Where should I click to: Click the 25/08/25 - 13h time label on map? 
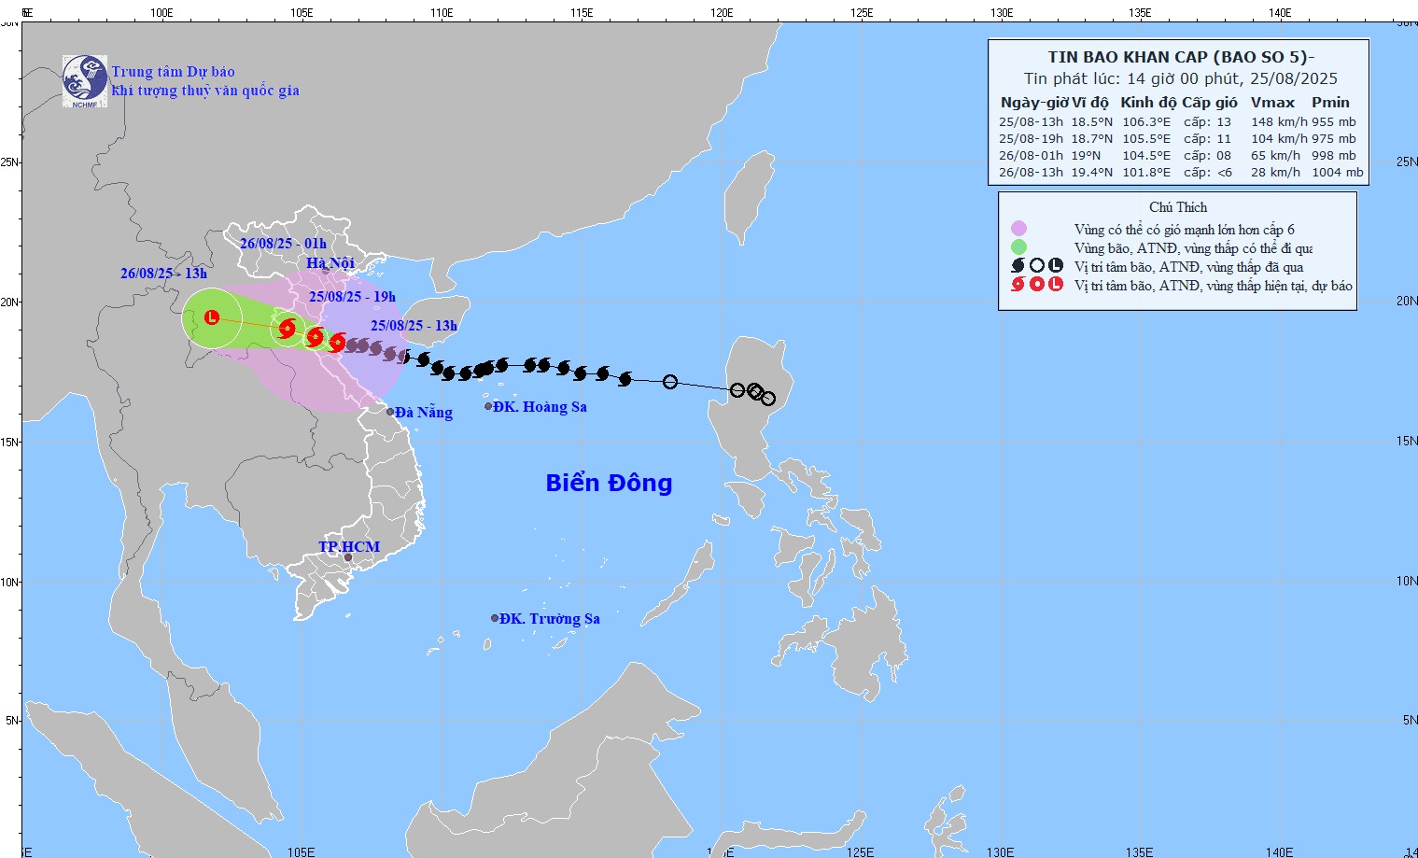[x=414, y=326]
